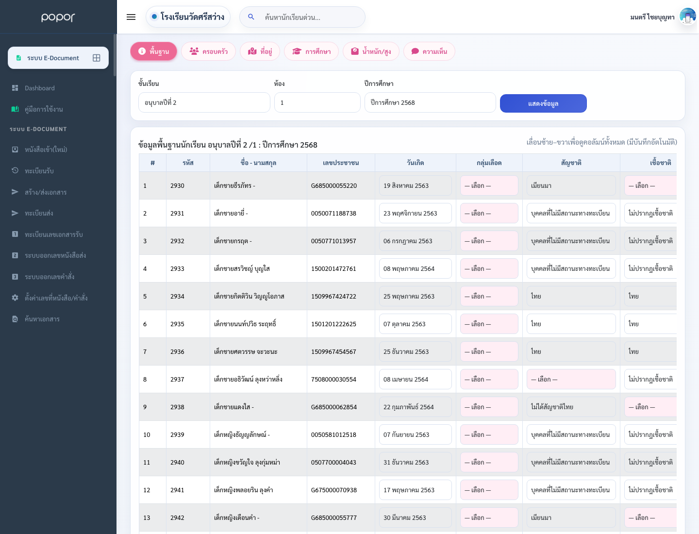
Task: Click birth date field 19 สิงหาคม 2563
Action: 416,185
